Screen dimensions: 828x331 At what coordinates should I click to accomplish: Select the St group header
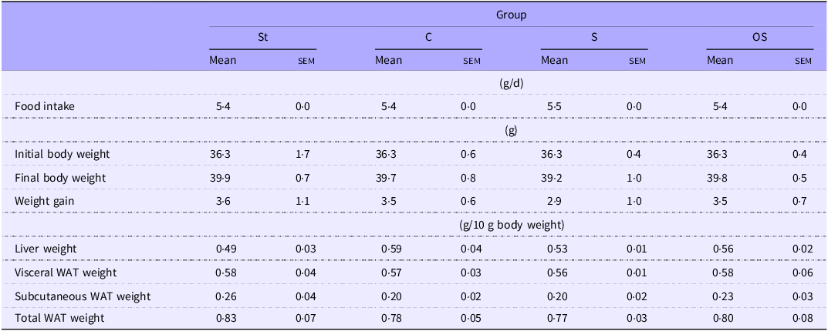click(x=262, y=38)
